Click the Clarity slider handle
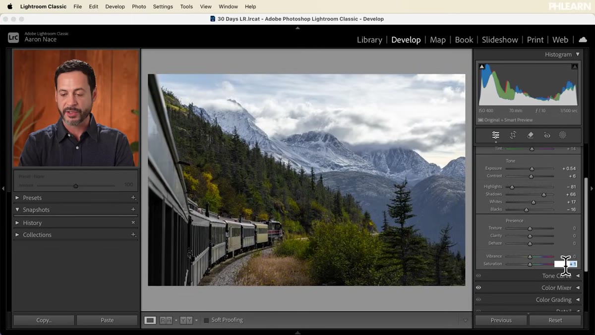The image size is (595, 335). (x=530, y=236)
